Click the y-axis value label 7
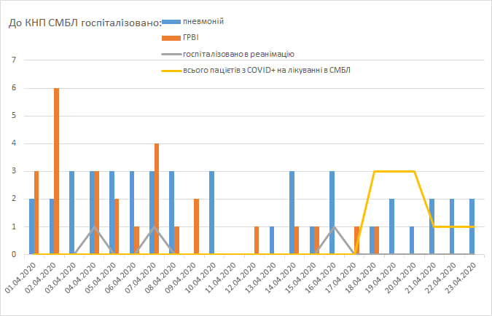Screen dimensions: 492x316 (13, 60)
